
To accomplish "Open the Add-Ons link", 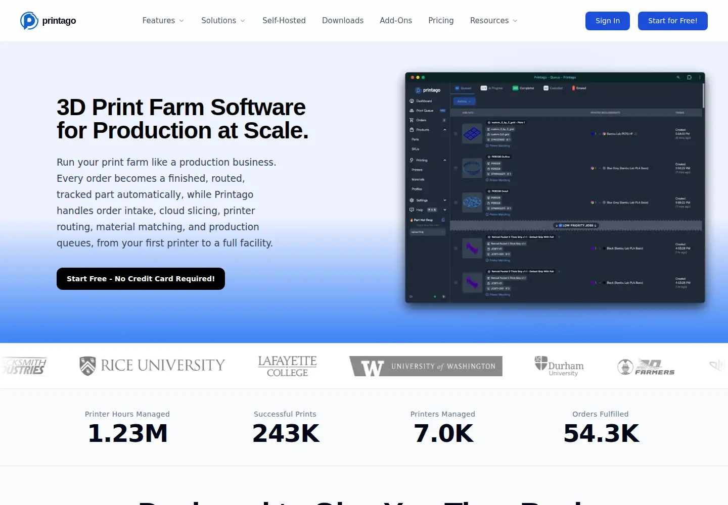I will point(396,21).
